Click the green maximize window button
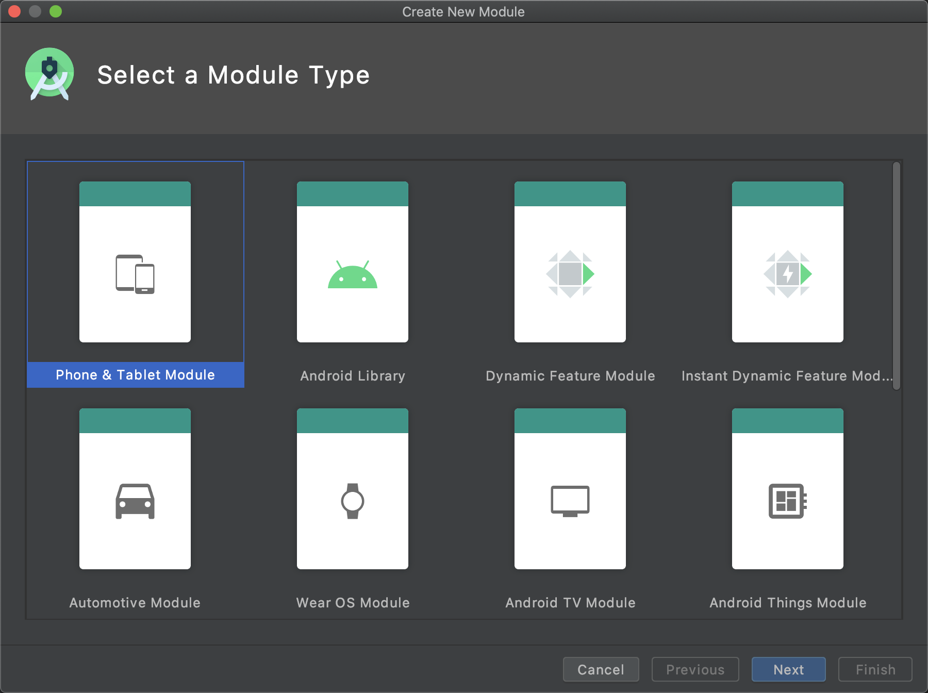This screenshot has height=693, width=928. coord(56,11)
